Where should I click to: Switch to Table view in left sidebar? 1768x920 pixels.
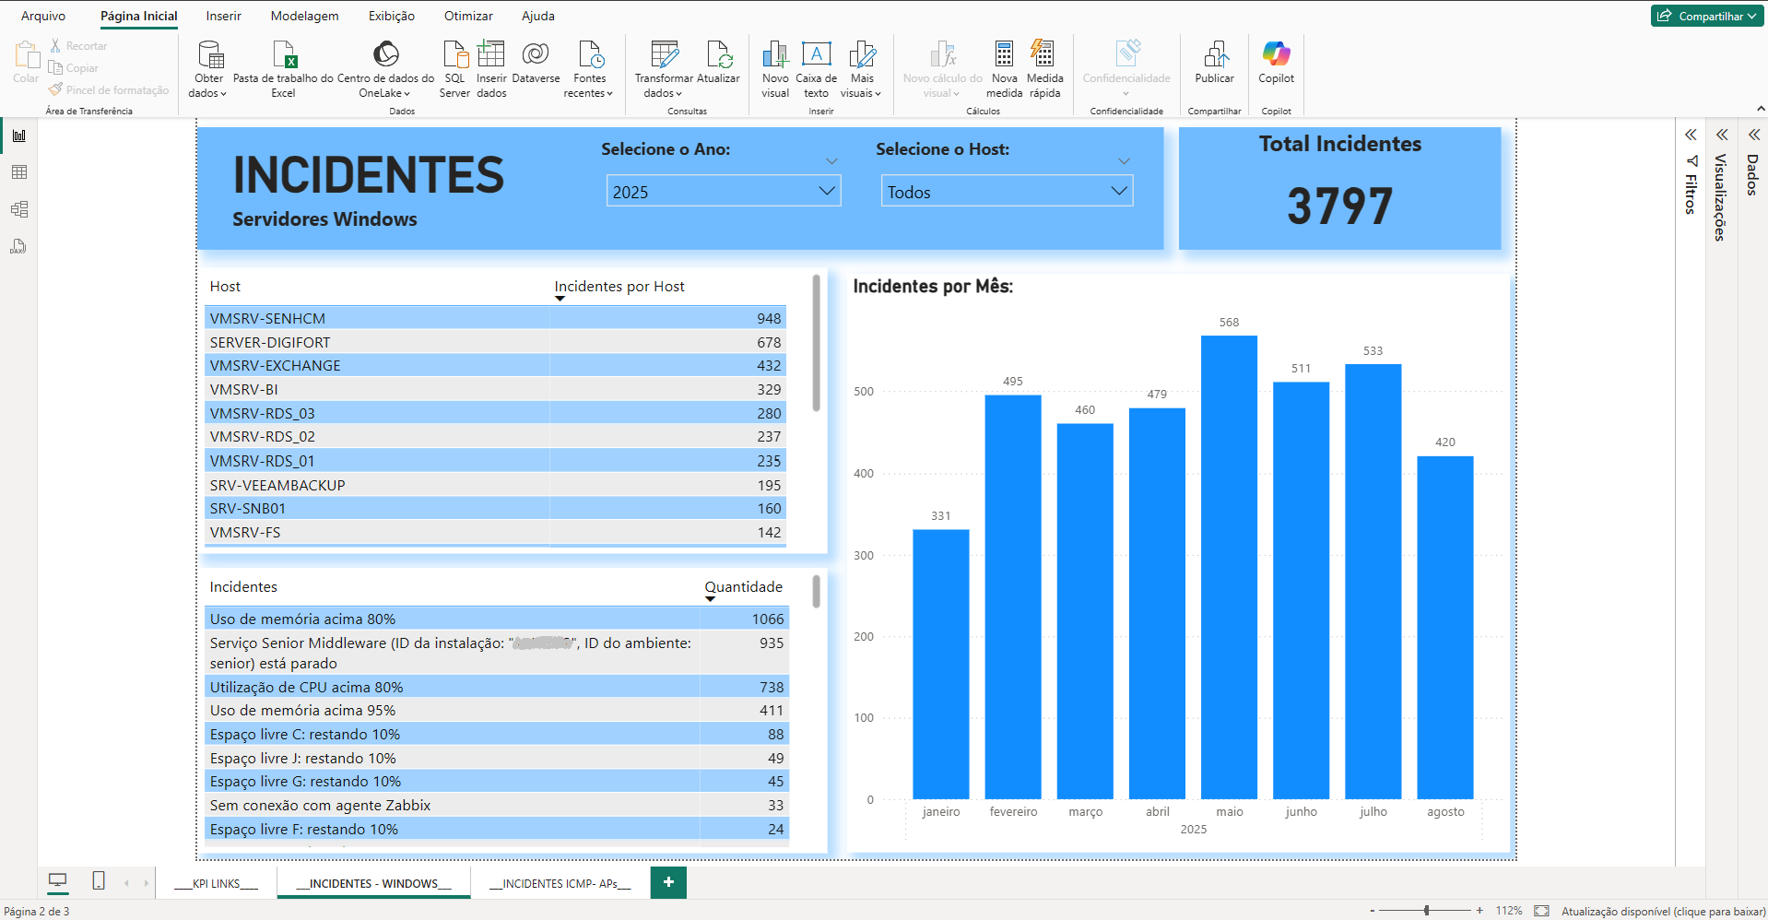18,172
